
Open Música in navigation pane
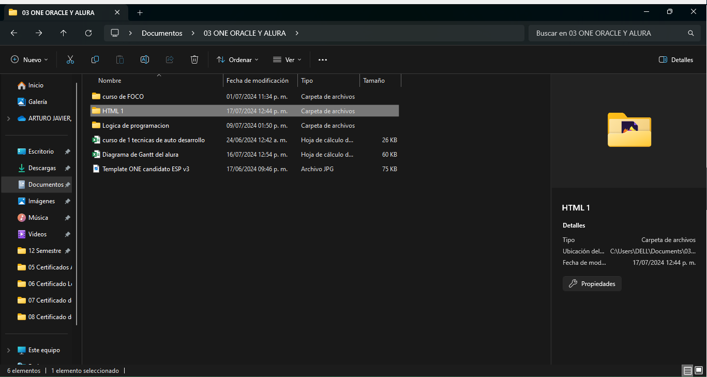point(38,218)
